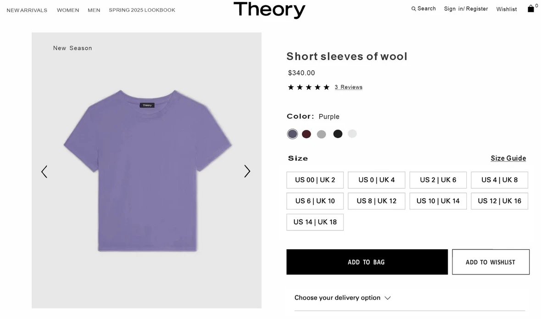The width and height of the screenshot is (541, 319).
Task: Choose the black color swatch
Action: click(x=338, y=134)
